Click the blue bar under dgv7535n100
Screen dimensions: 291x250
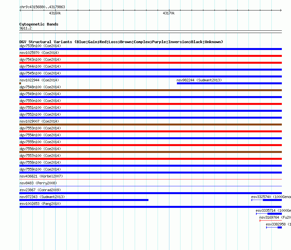pyautogui.click(x=150, y=49)
